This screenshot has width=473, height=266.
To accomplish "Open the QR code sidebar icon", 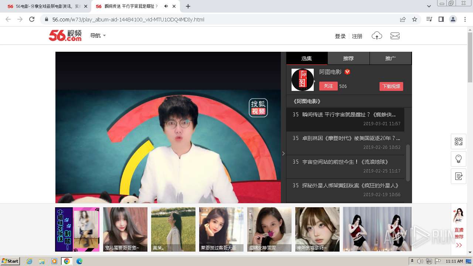I will [459, 141].
